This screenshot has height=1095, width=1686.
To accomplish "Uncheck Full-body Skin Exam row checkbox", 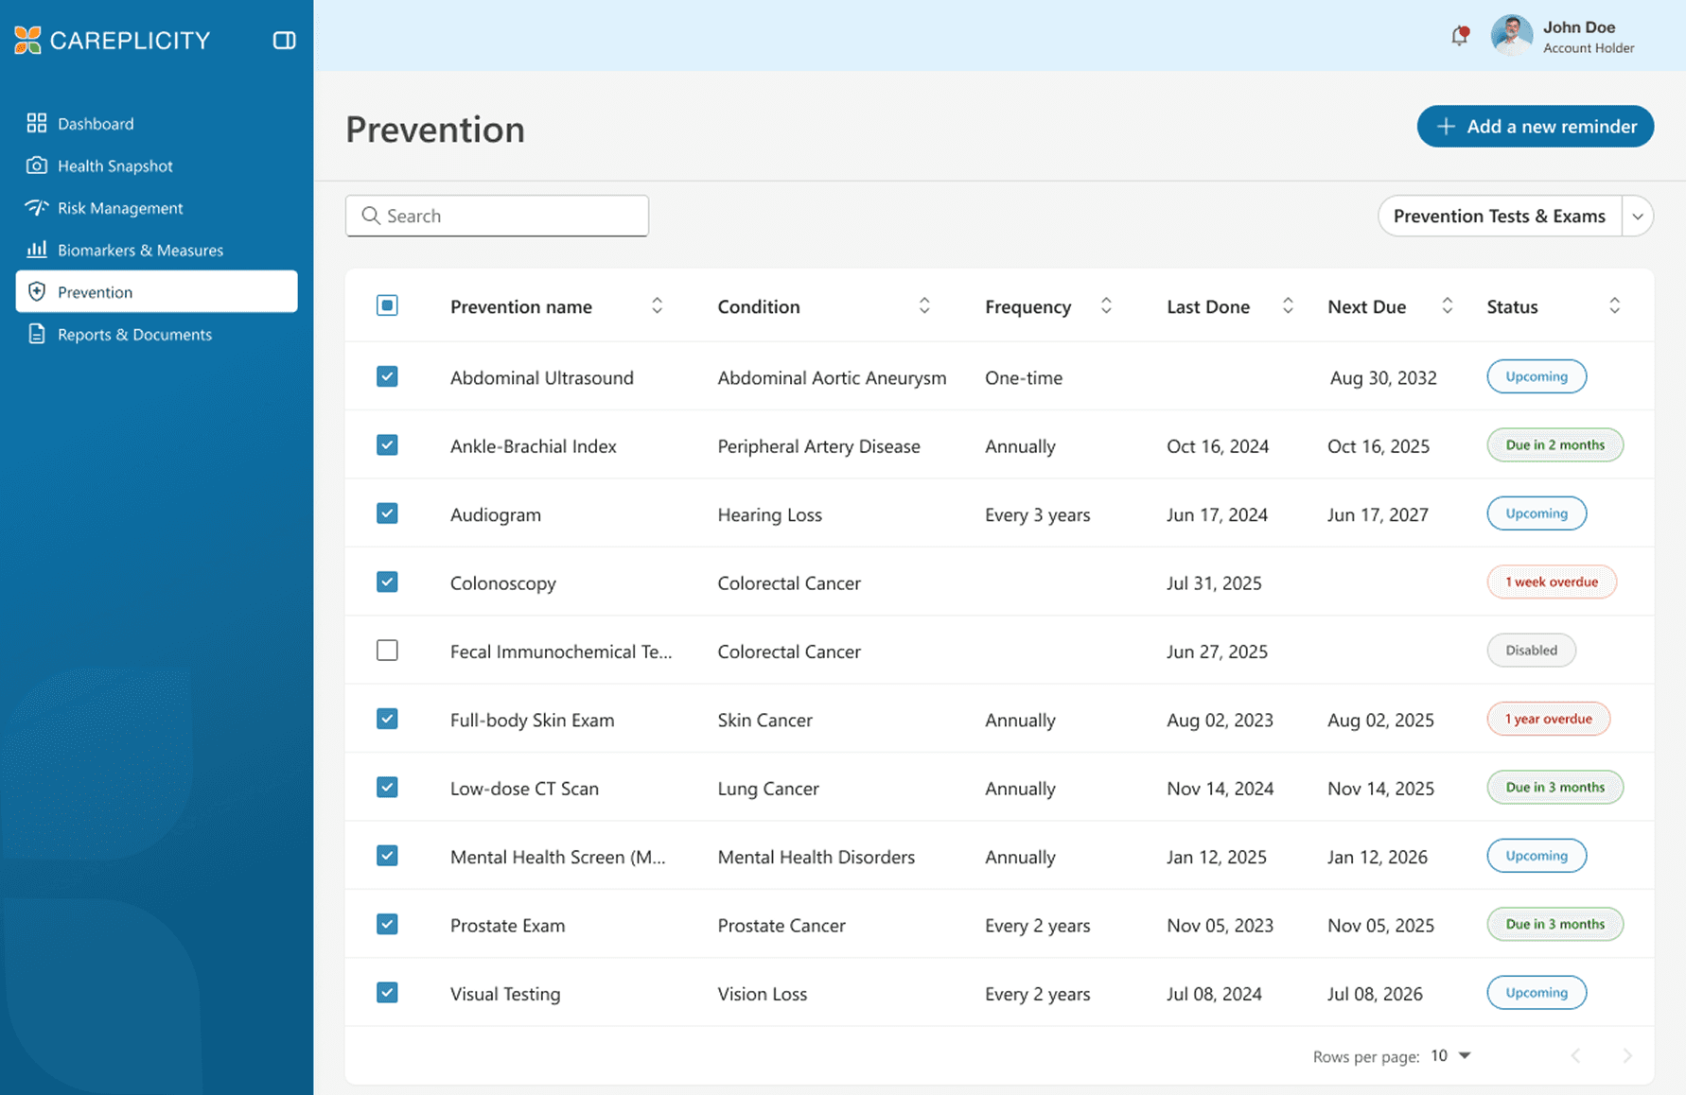I will click(387, 719).
